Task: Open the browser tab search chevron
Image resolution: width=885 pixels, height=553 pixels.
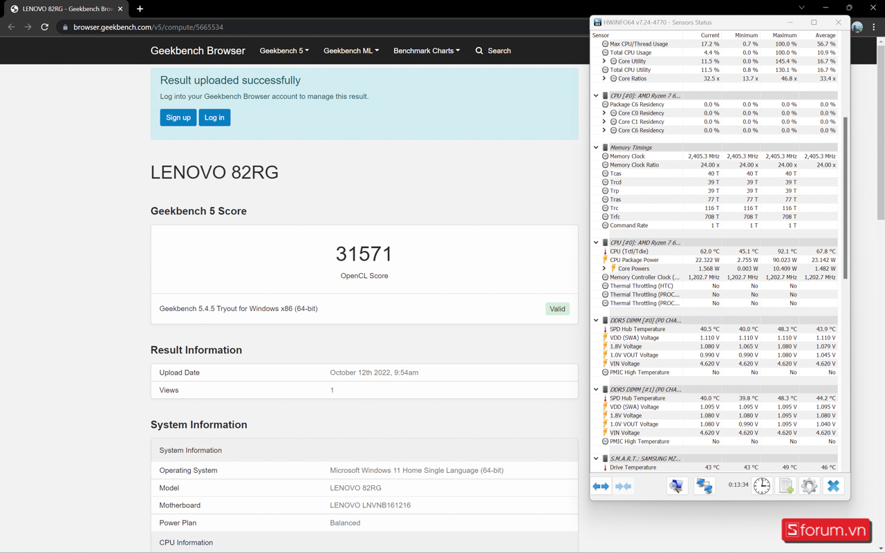Action: [x=801, y=8]
